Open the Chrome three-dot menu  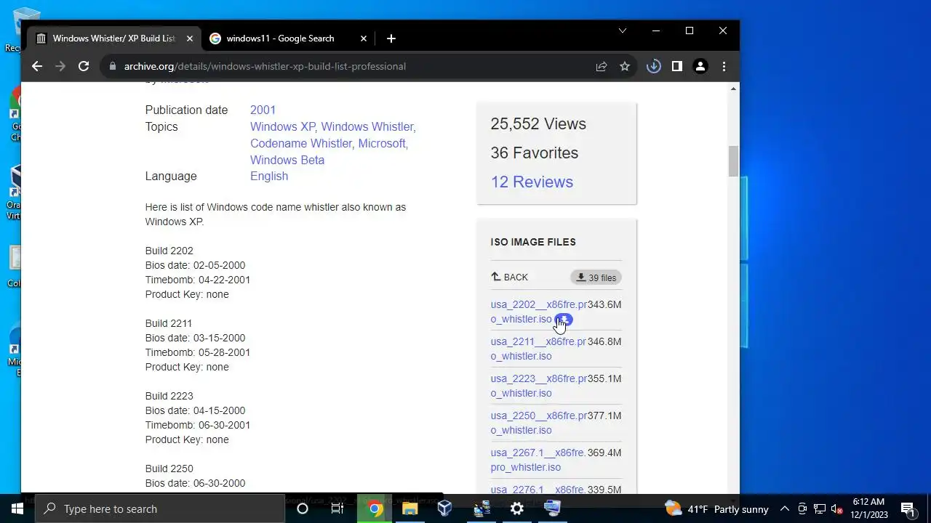coord(724,66)
